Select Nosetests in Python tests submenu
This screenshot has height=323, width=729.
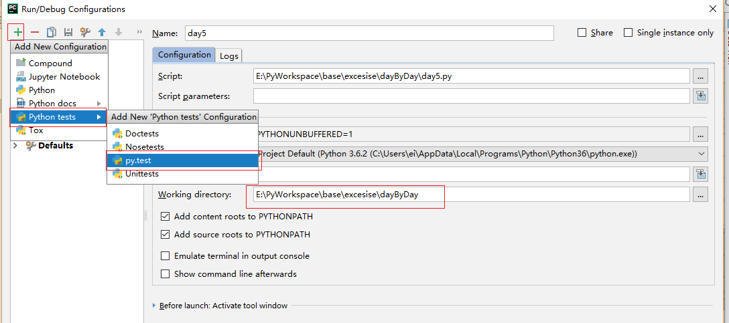pos(183,146)
